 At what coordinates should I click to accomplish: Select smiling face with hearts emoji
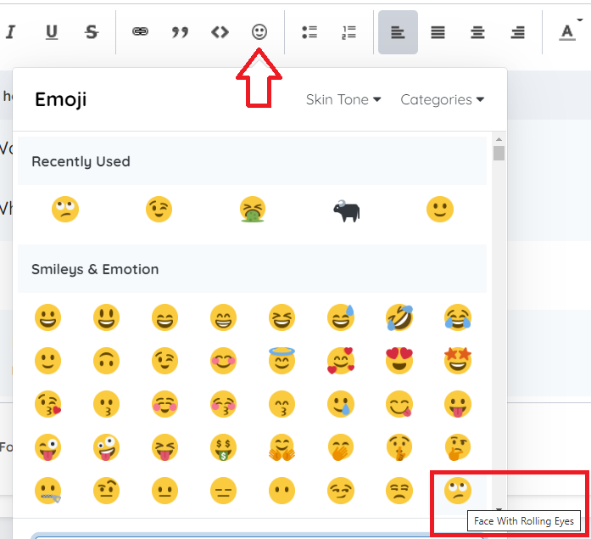click(x=341, y=361)
